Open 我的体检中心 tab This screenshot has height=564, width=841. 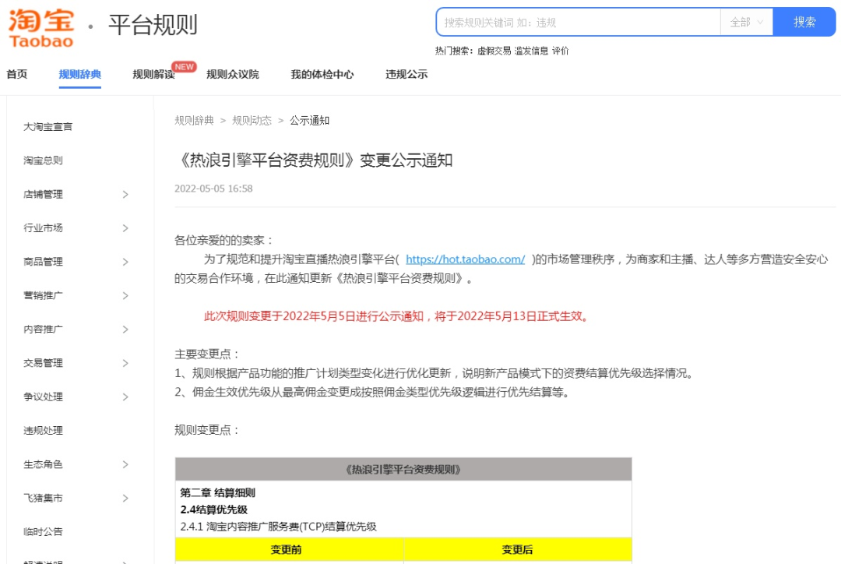[x=322, y=74]
